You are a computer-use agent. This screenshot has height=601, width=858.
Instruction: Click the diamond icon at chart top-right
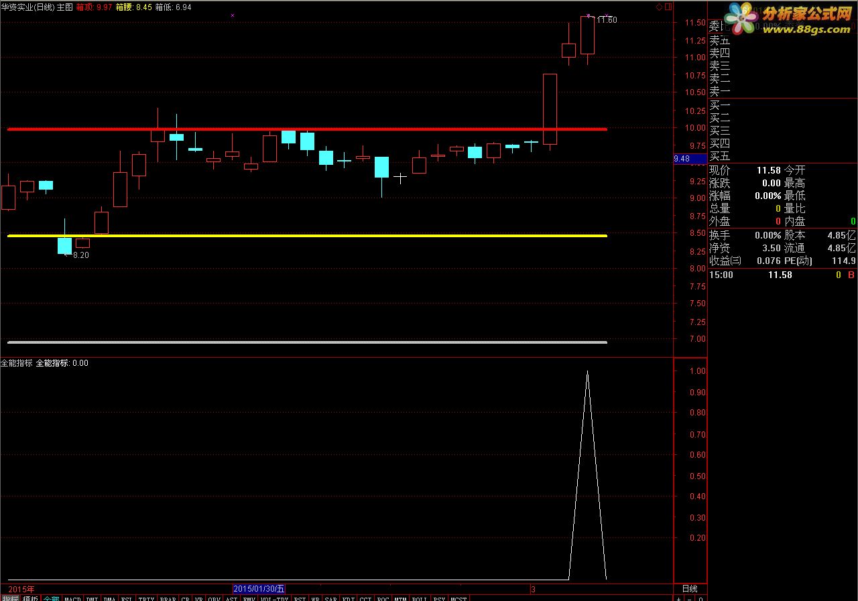coord(659,7)
